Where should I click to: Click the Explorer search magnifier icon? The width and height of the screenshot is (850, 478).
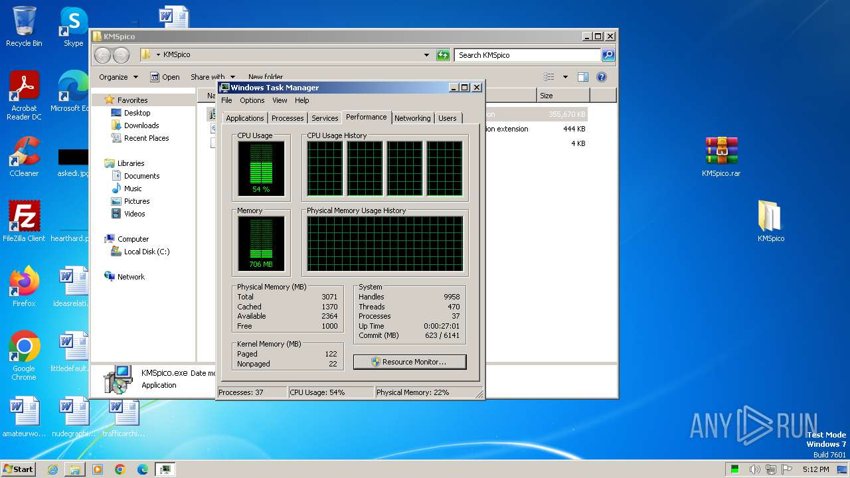point(608,55)
